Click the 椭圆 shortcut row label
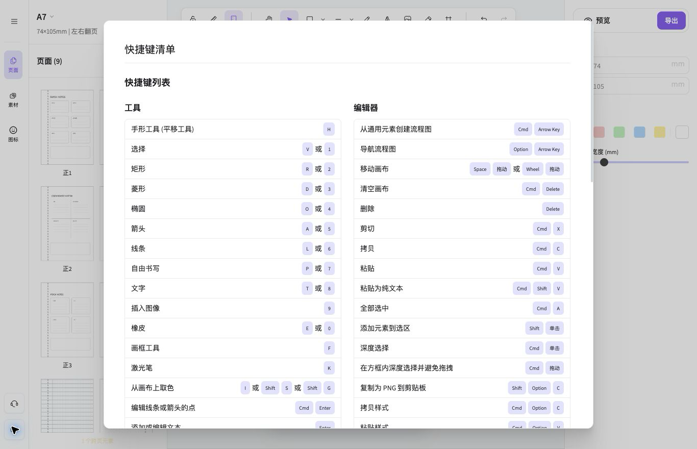This screenshot has width=697, height=449. (138, 209)
